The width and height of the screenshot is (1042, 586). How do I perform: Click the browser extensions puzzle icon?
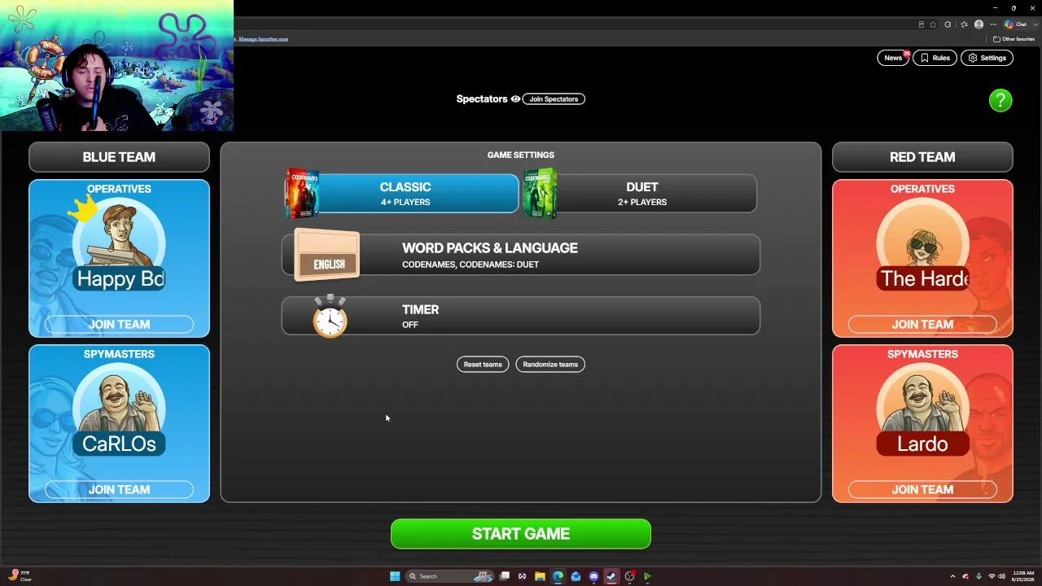(948, 24)
